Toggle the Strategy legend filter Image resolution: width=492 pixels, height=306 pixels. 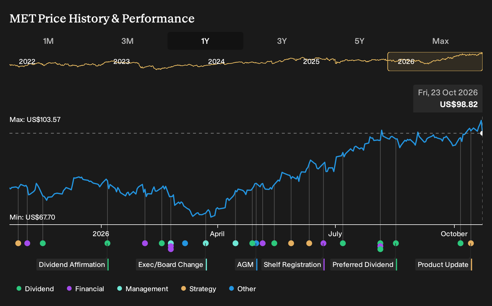pos(199,289)
